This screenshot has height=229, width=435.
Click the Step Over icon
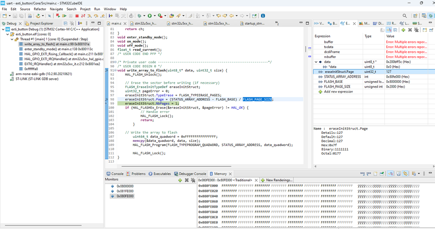pyautogui.click(x=96, y=16)
